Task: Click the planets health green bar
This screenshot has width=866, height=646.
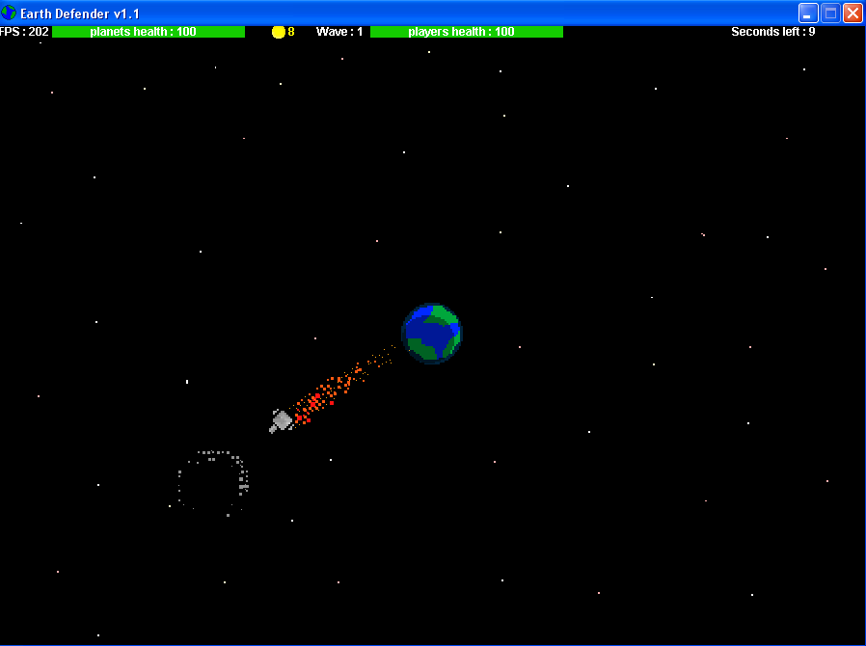Action: [149, 32]
